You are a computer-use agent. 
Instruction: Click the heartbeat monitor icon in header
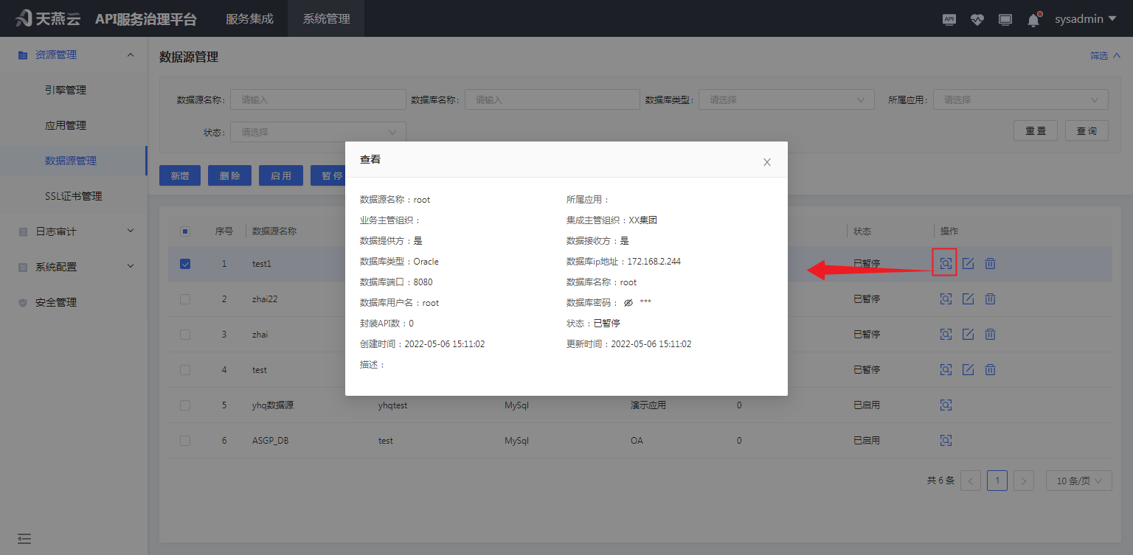[x=977, y=20]
